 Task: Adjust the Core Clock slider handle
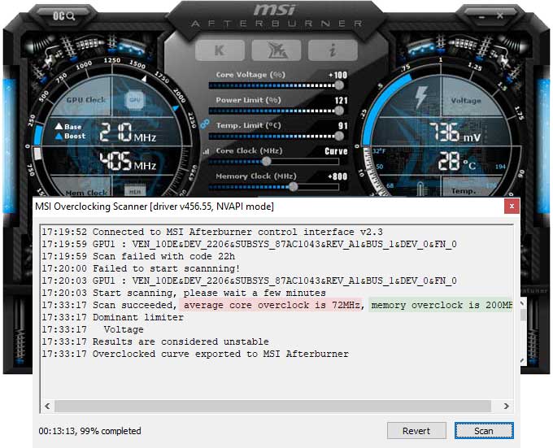266,162
